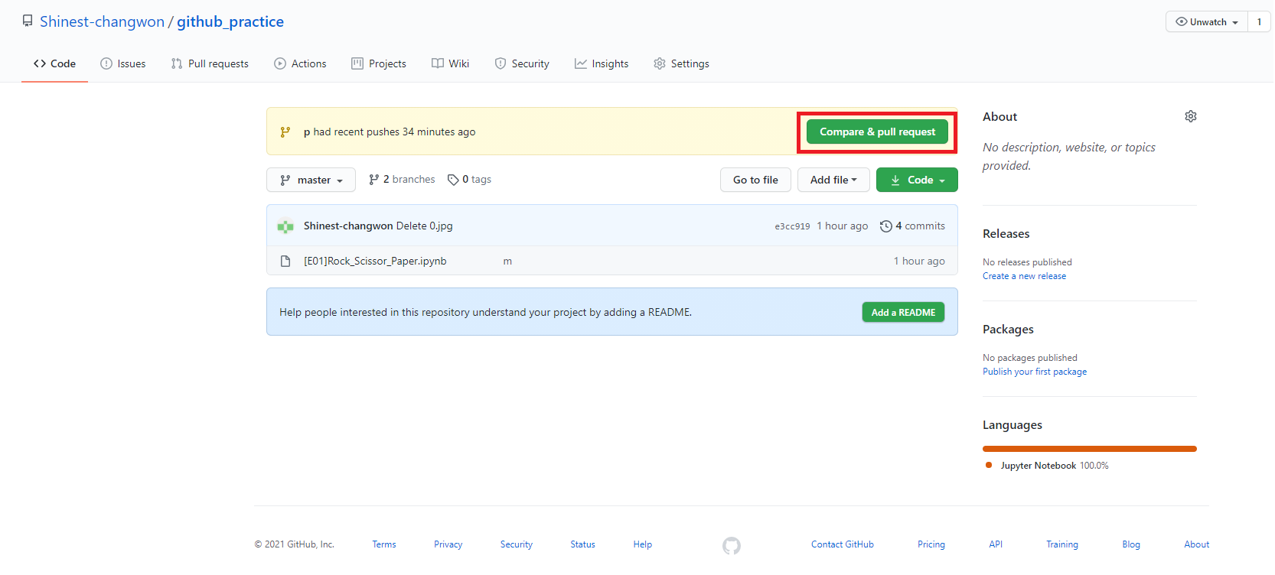
Task: Open the Packages heading link
Action: (1008, 330)
